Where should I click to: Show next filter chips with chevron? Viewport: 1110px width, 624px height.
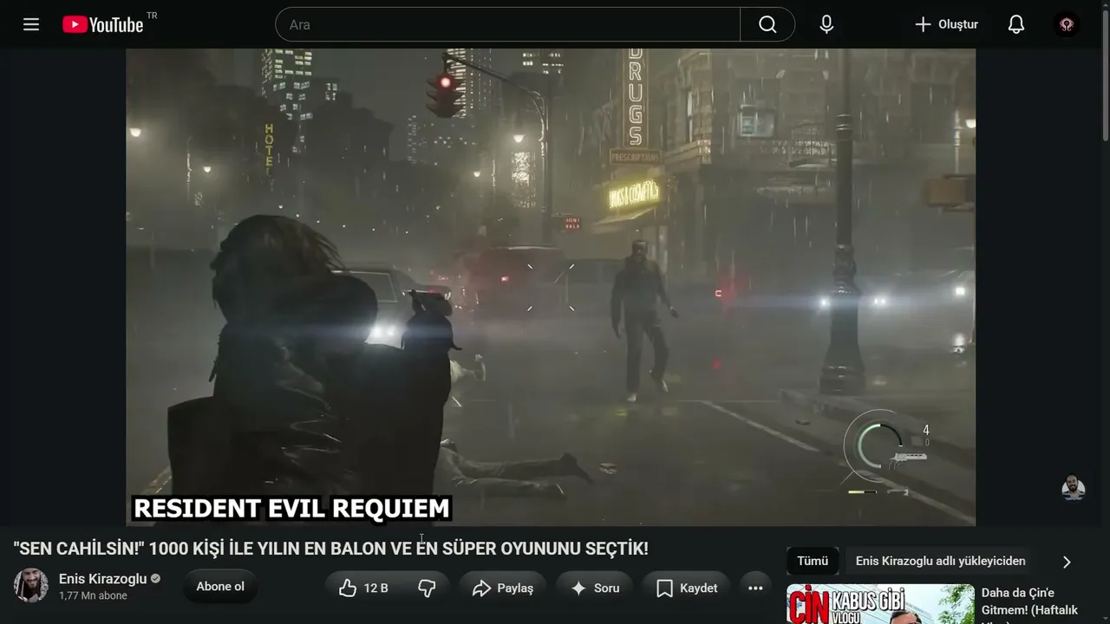(1067, 562)
